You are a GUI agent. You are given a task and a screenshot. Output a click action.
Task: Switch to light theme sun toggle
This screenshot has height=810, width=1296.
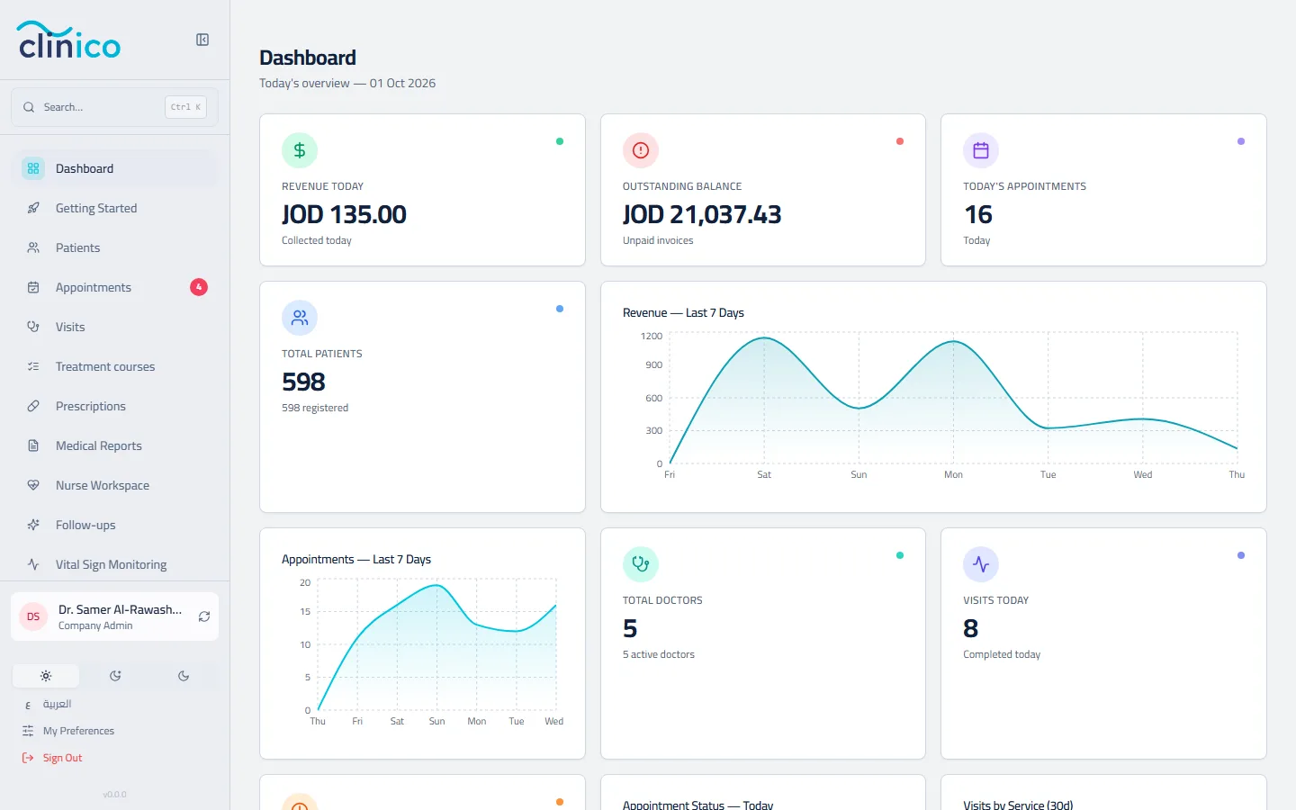(46, 676)
